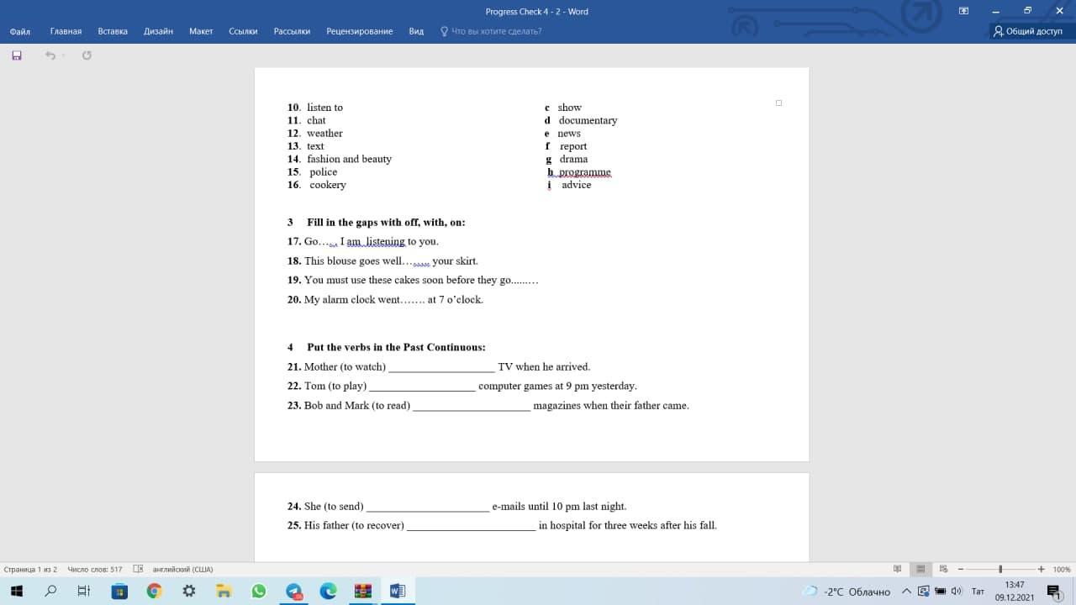Switch to Read Mode view icon
The height and width of the screenshot is (605, 1076).
coord(898,569)
